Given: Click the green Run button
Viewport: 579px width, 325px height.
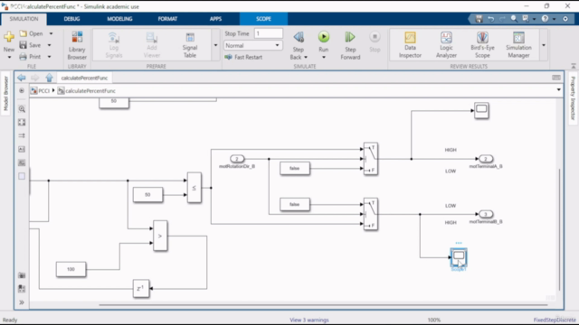Looking at the screenshot, I should coord(324,37).
